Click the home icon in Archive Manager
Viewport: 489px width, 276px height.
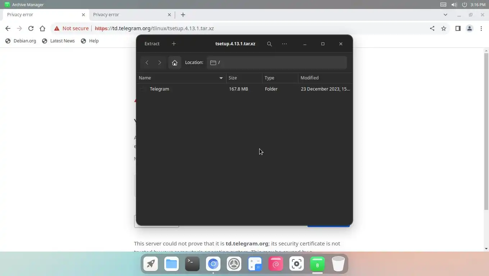[x=175, y=63]
